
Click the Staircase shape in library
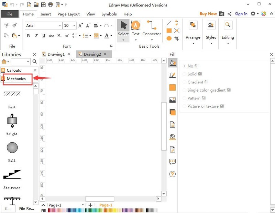[12, 174]
